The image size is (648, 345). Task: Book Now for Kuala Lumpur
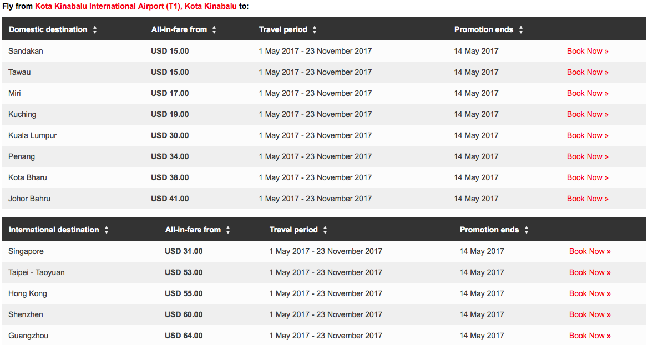coord(588,135)
